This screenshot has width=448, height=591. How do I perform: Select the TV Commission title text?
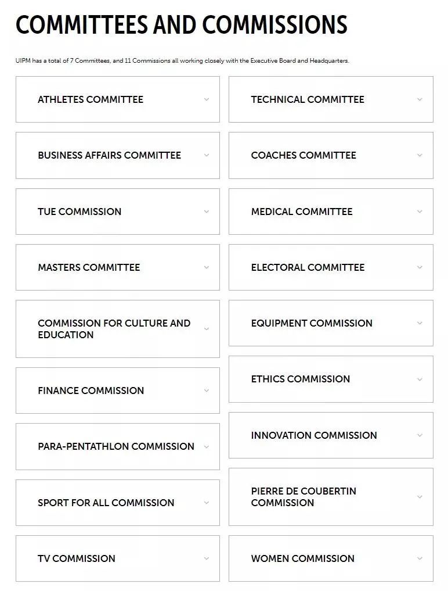(77, 558)
